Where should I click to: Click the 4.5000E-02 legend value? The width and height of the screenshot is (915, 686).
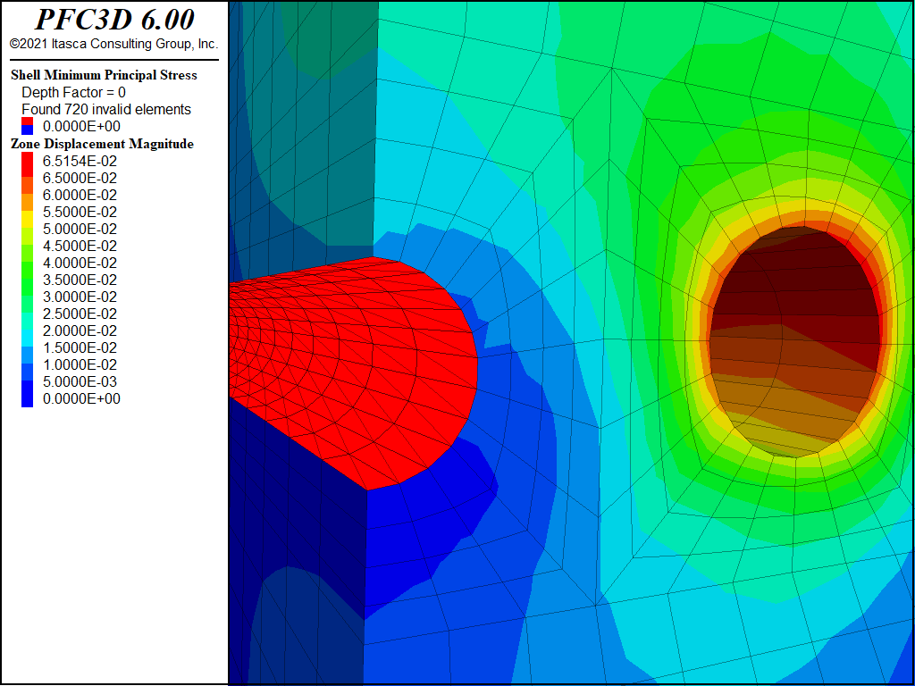pyautogui.click(x=80, y=247)
